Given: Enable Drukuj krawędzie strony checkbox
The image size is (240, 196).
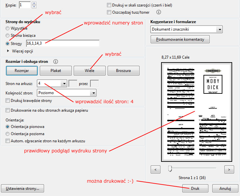Looking at the screenshot, I should (x=7, y=101).
